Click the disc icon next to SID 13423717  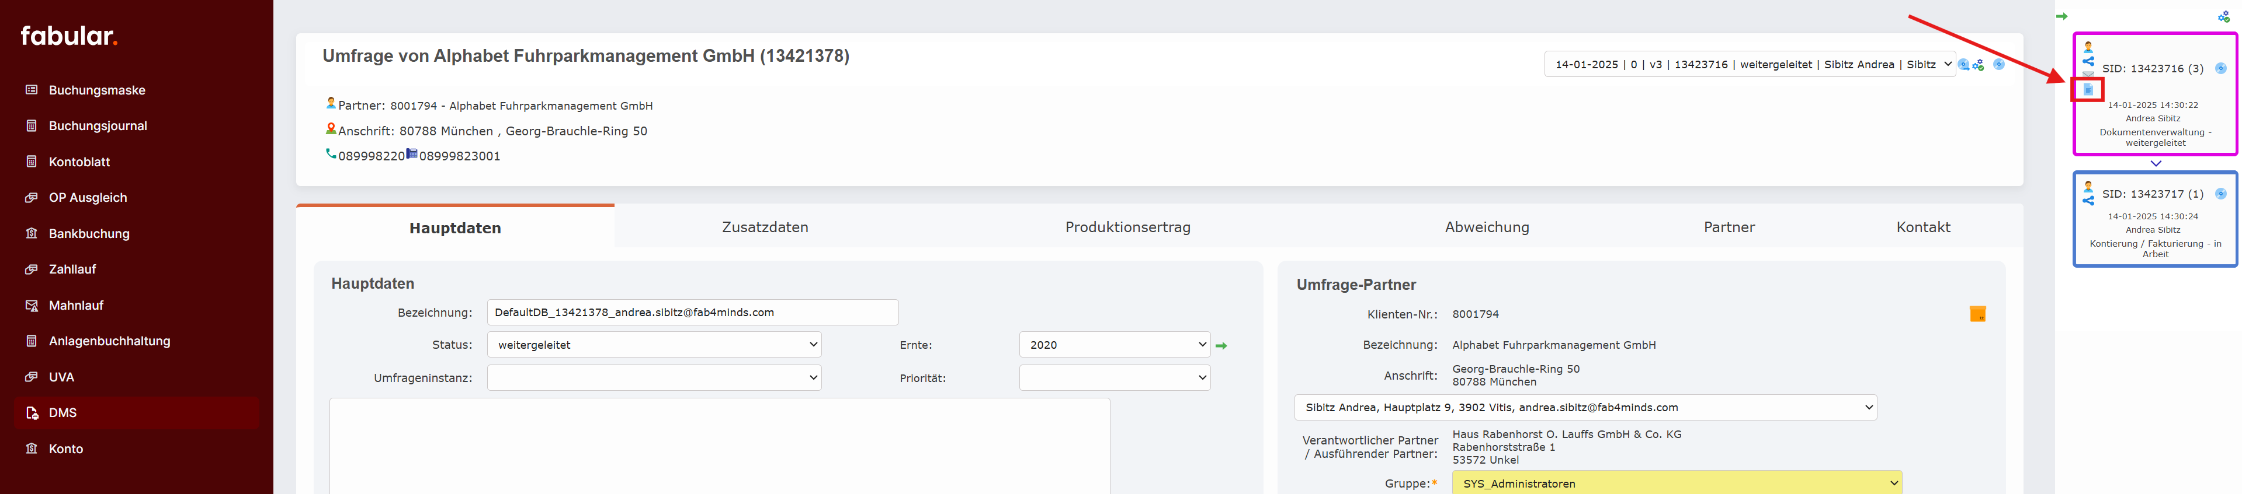pyautogui.click(x=2220, y=194)
